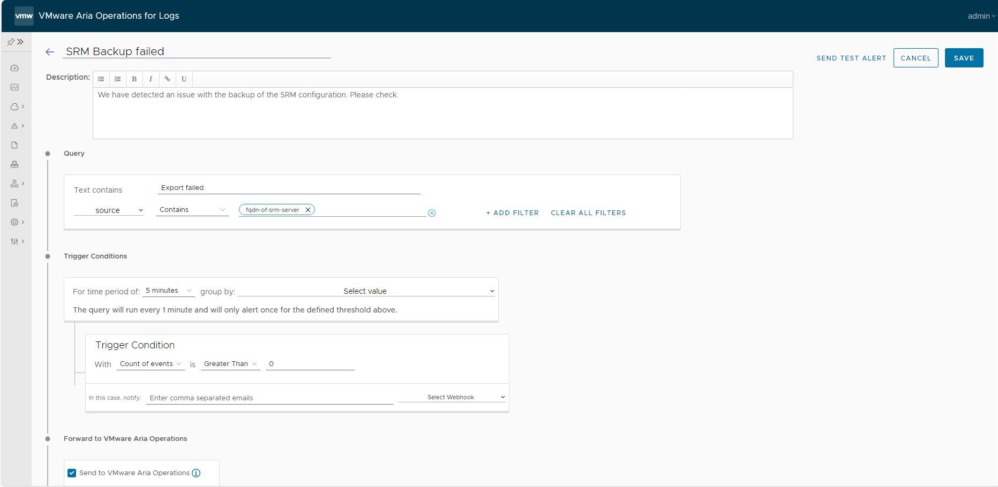The image size is (998, 487).
Task: Open the admin user menu
Action: tap(981, 16)
